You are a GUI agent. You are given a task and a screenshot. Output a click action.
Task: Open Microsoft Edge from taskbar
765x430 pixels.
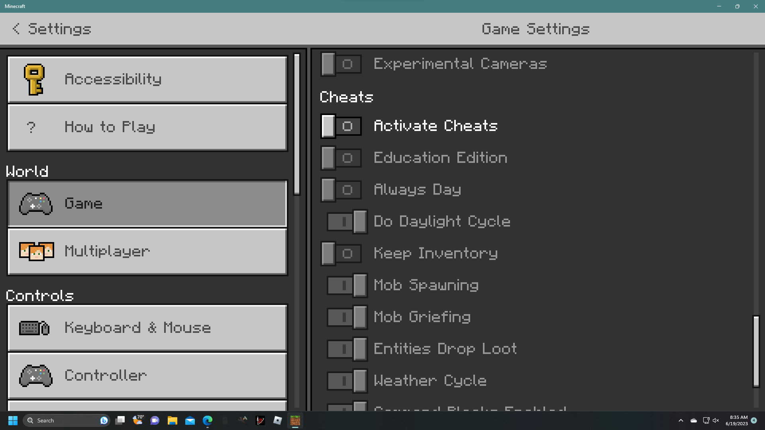click(x=208, y=420)
